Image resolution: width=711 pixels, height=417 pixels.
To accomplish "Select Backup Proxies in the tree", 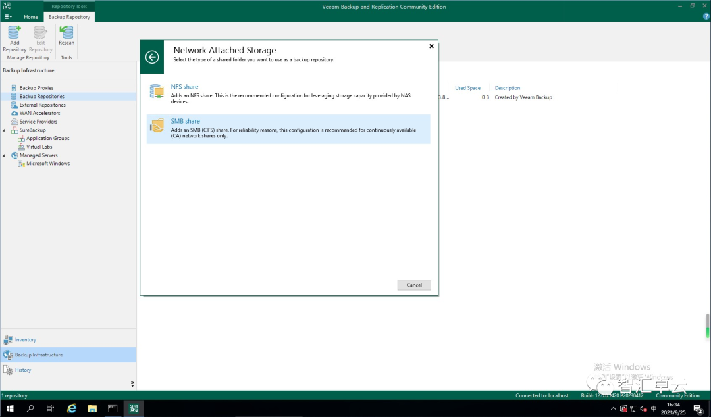I will click(36, 87).
